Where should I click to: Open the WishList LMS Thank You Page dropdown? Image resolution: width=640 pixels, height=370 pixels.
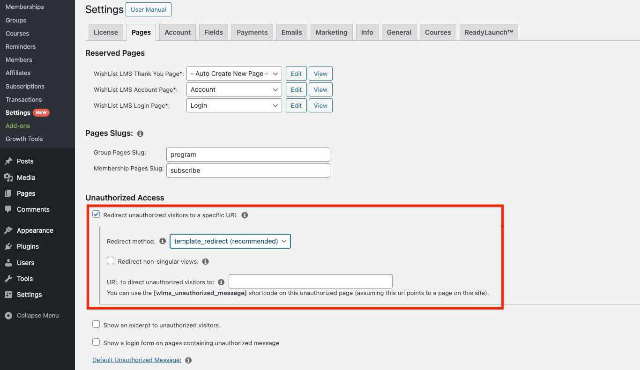pos(234,74)
